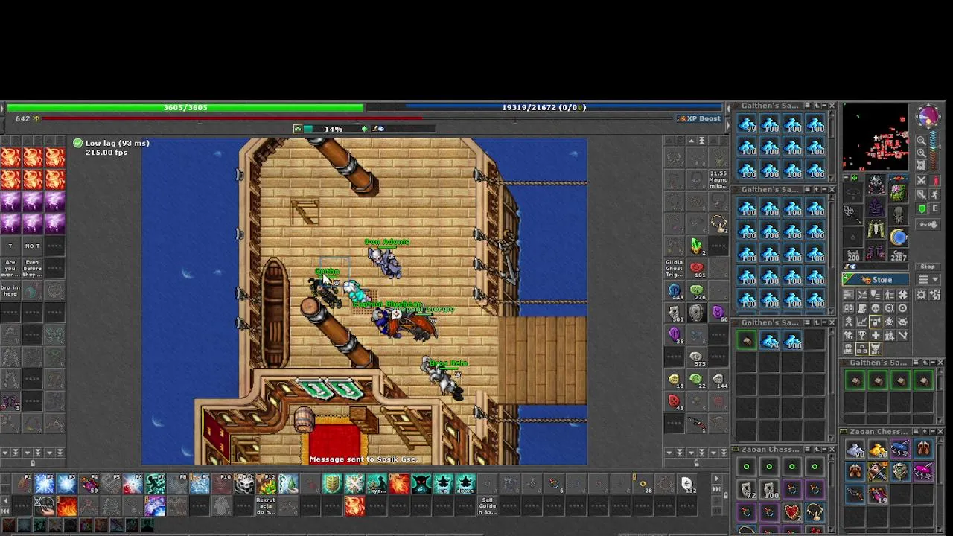Collapse the equipment panel minus button
This screenshot has width=953, height=536.
tap(846, 178)
